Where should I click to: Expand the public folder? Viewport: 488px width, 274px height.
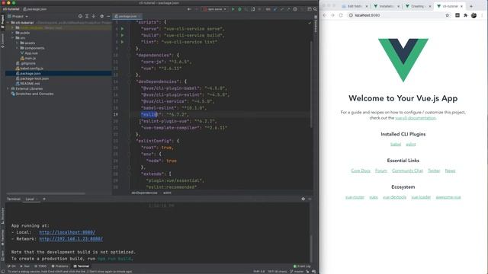click(12, 33)
